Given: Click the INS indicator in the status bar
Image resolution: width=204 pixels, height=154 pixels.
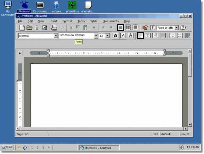Looking at the screenshot, I should coord(156,134).
